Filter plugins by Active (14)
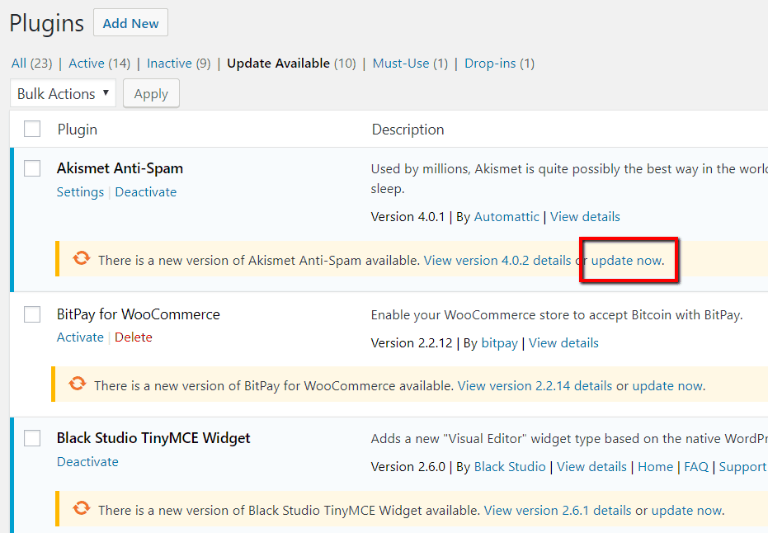 [x=100, y=64]
